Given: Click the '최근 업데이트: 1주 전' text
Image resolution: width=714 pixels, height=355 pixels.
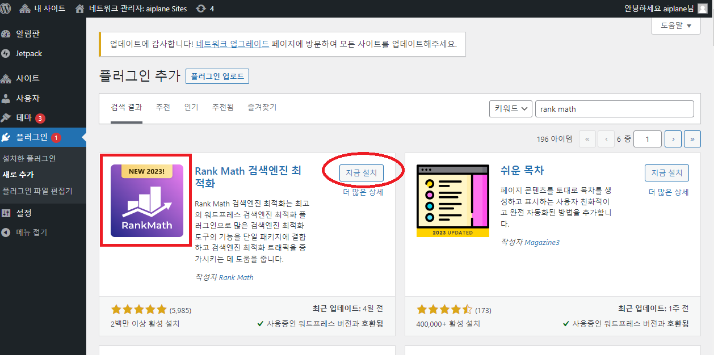Looking at the screenshot, I should [x=653, y=308].
